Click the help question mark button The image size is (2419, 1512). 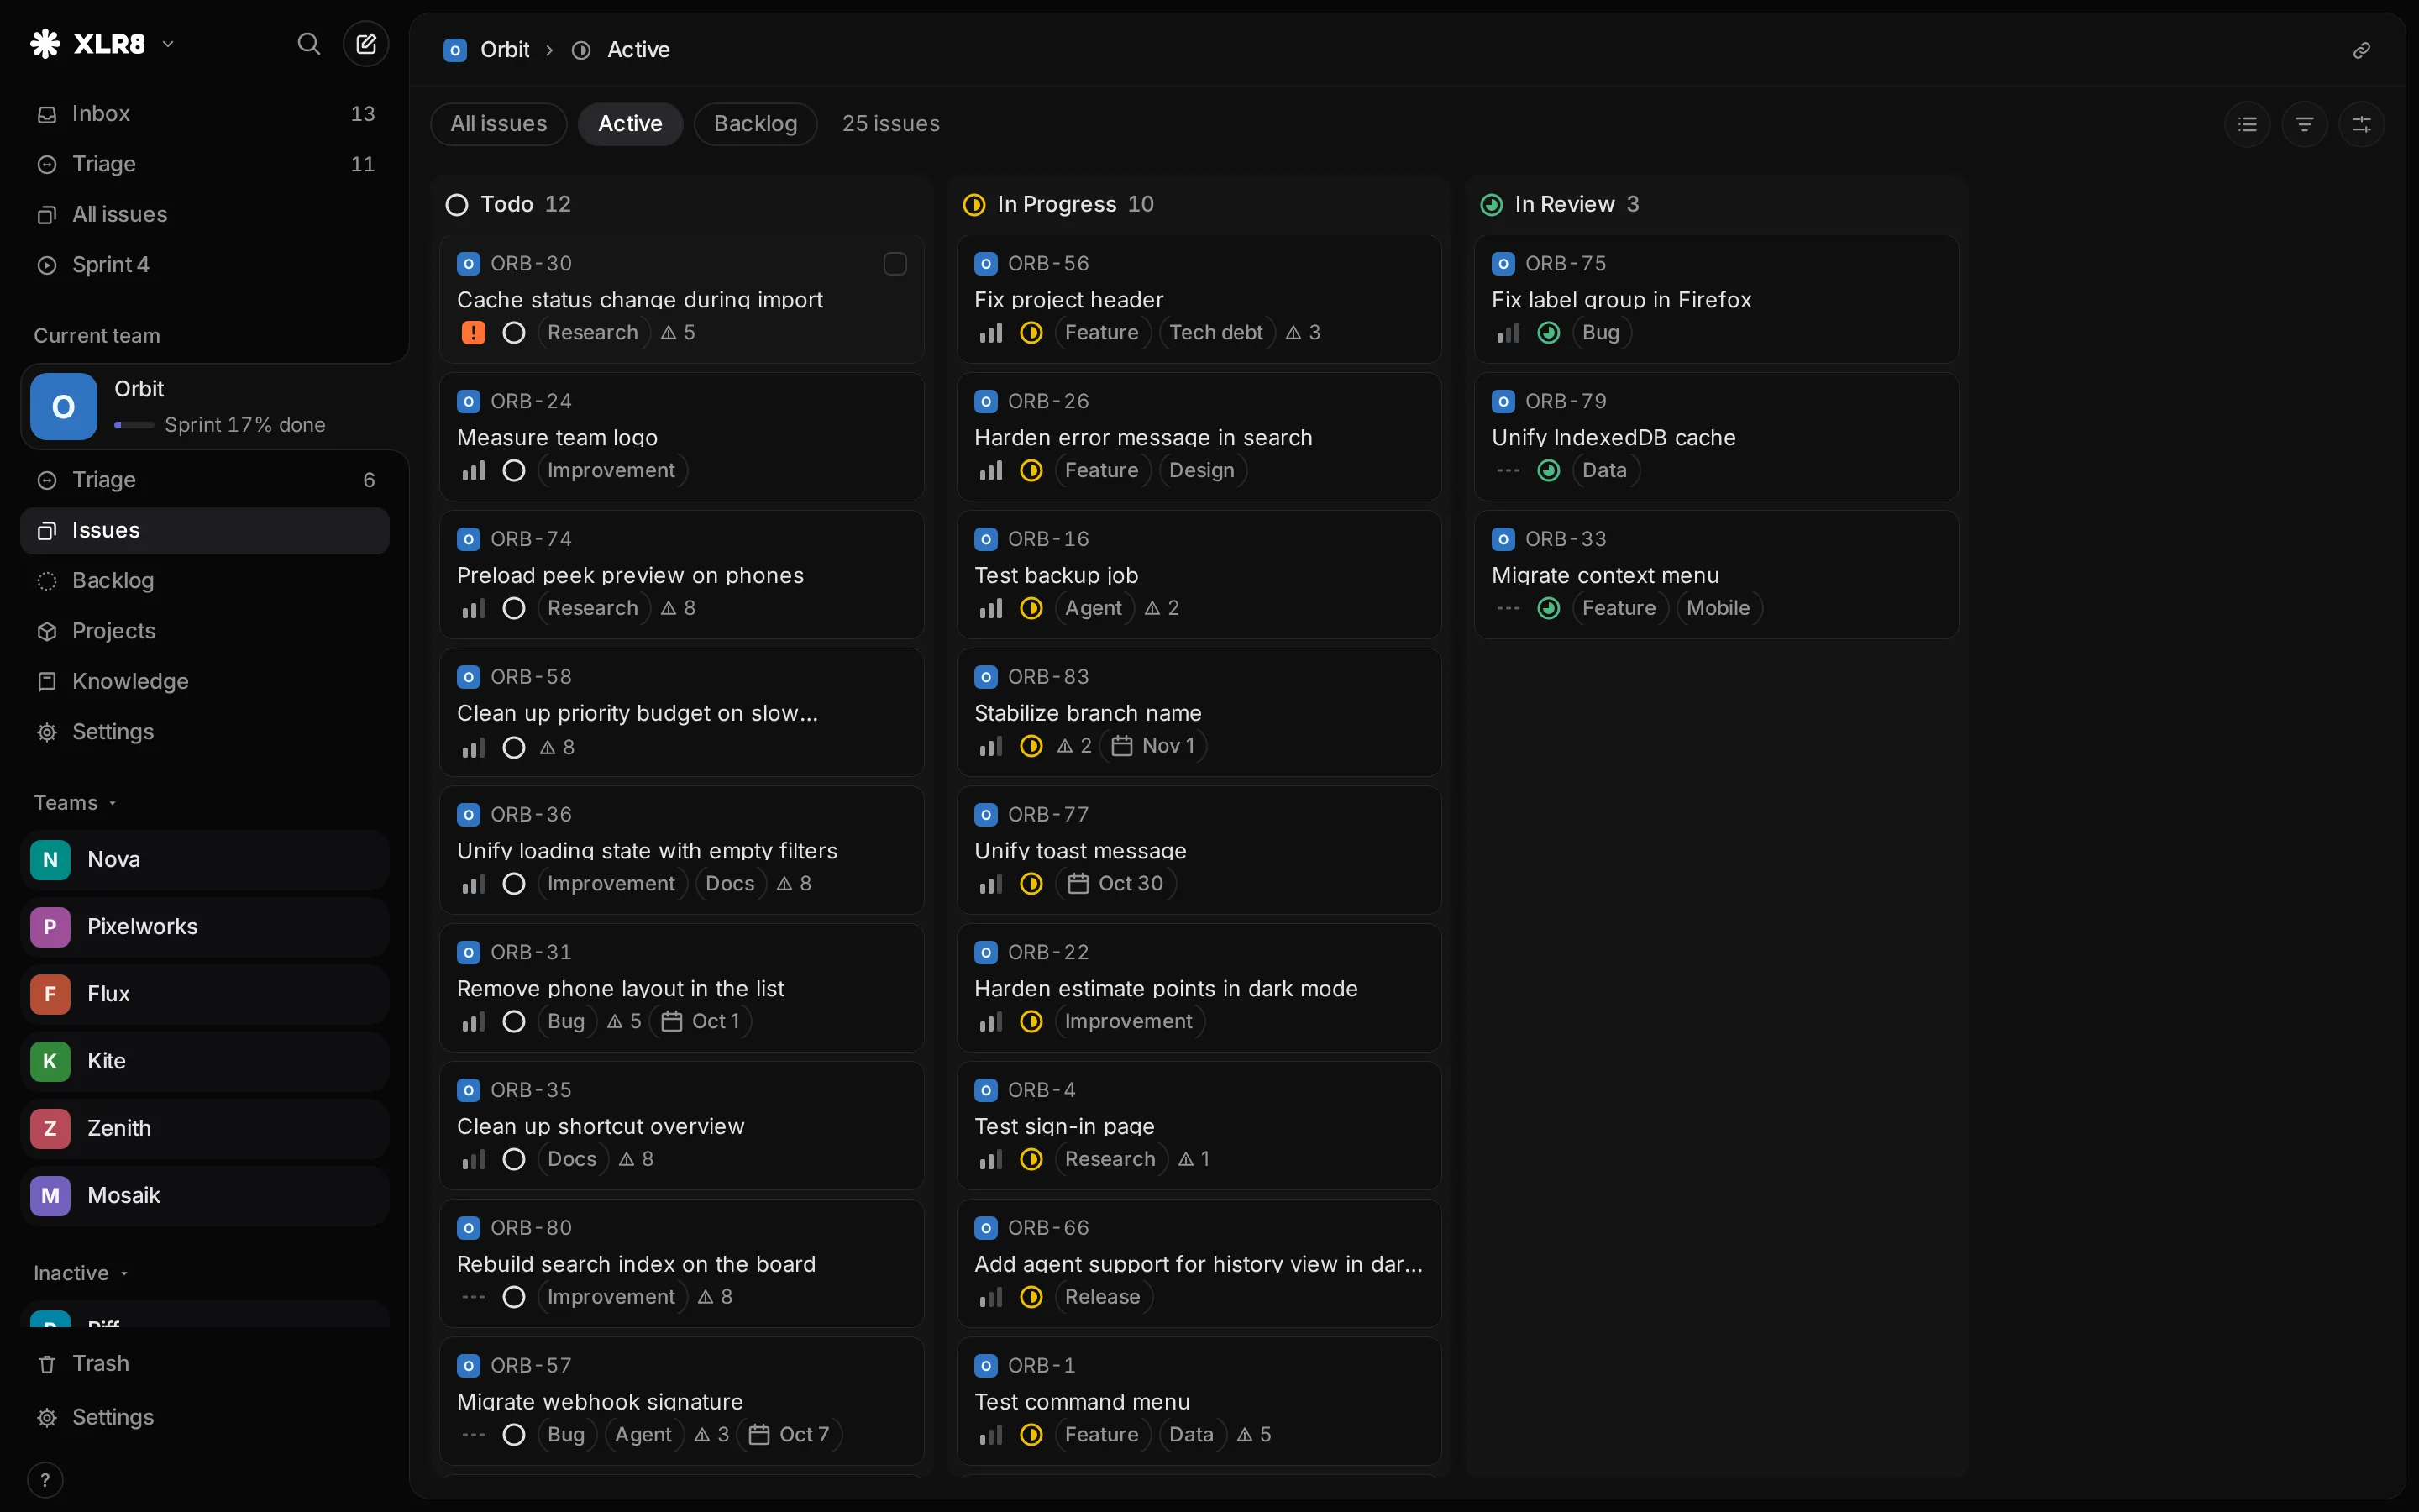tap(45, 1480)
